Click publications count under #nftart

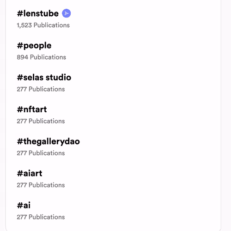point(41,121)
